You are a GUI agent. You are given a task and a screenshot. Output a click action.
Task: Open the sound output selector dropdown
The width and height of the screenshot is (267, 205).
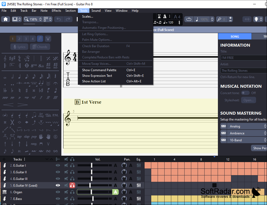[x=258, y=19]
